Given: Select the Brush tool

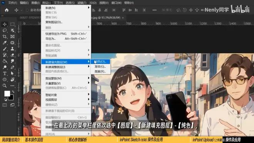Looking at the screenshot, I should pyautogui.click(x=5, y=49).
